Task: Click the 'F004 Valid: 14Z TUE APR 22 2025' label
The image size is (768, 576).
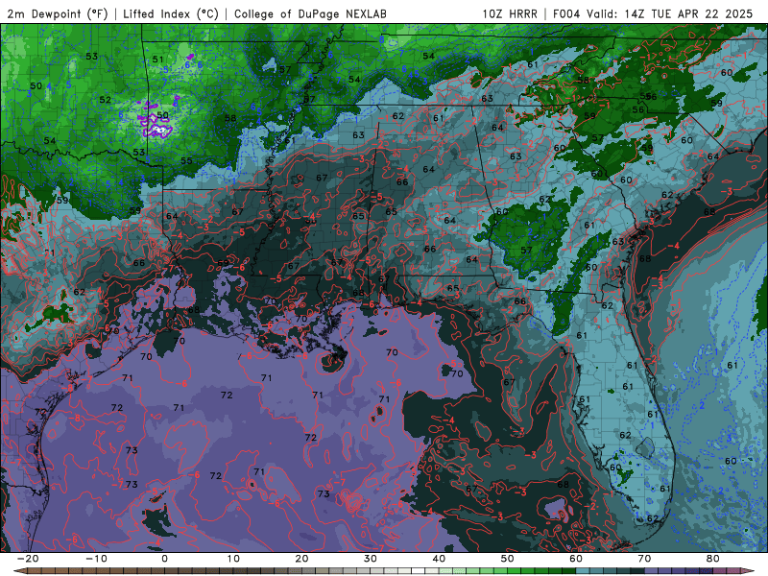Action: click(x=653, y=13)
